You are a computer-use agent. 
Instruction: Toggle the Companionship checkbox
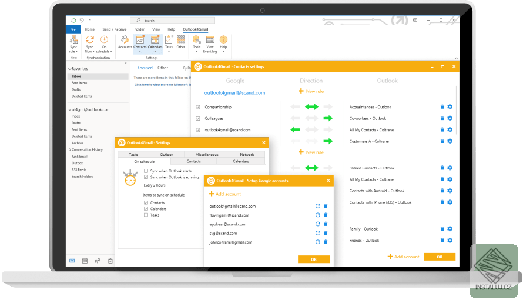[x=198, y=107]
